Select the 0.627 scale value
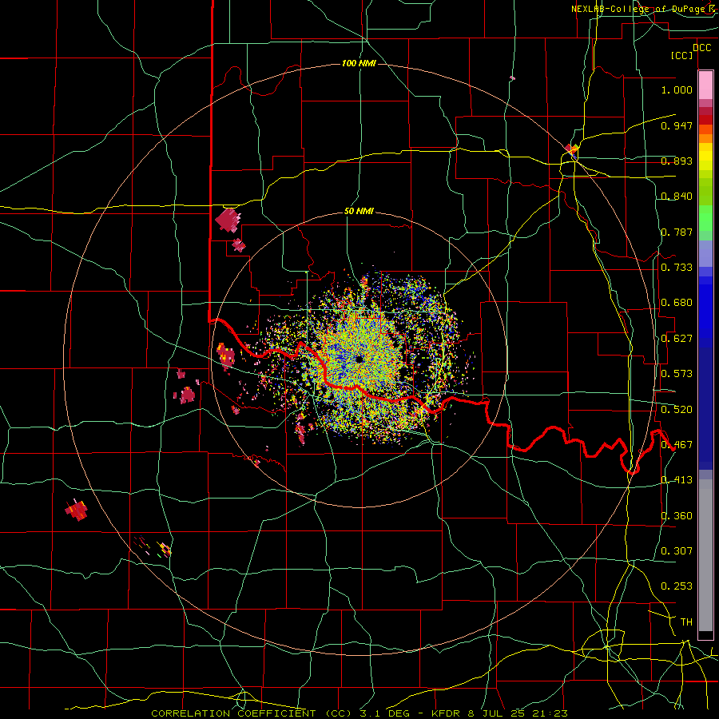This screenshot has height=719, width=719. (x=677, y=339)
